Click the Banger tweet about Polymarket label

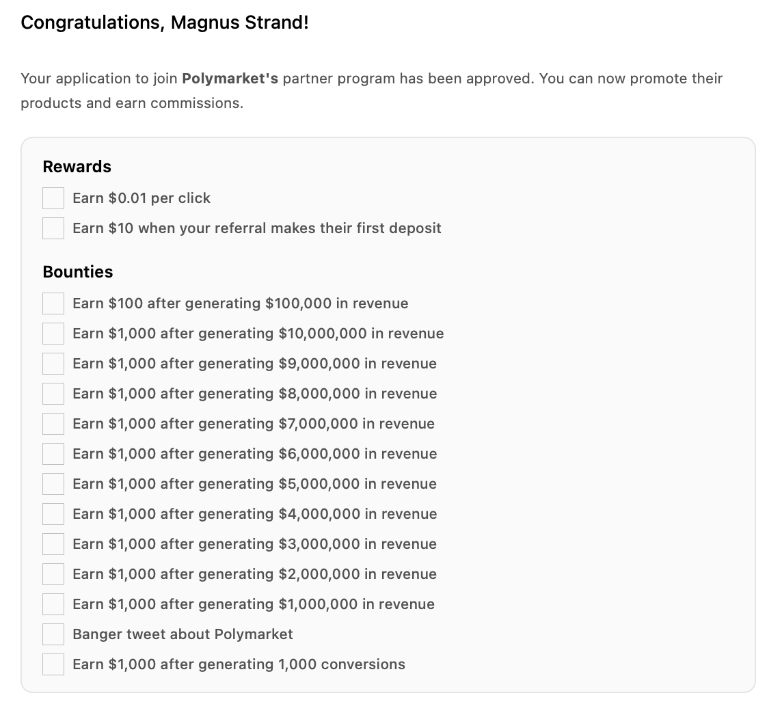click(x=183, y=634)
